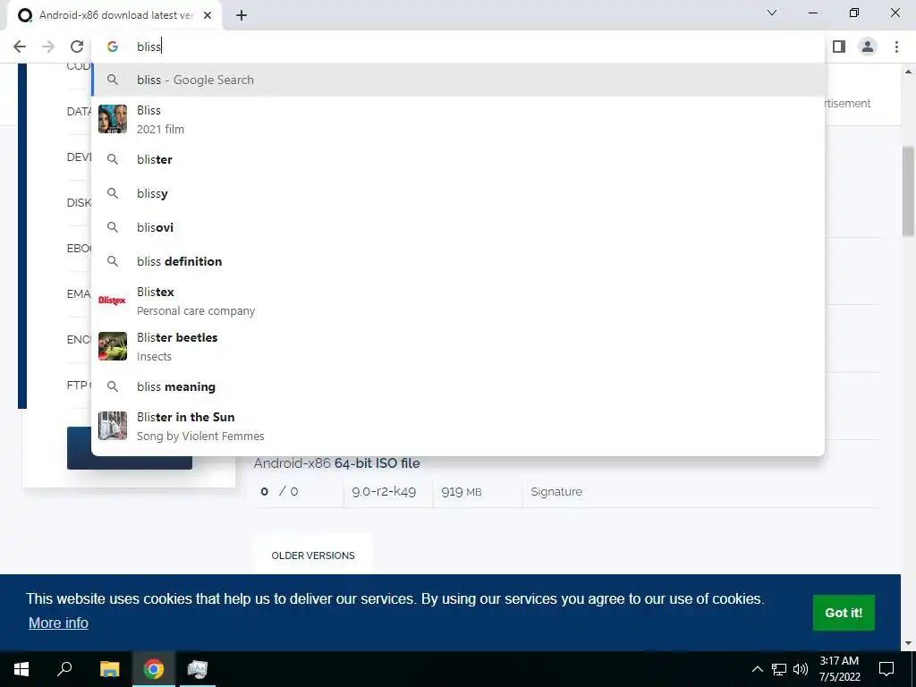
Task: Toggle the Chrome side panel
Action: (839, 47)
